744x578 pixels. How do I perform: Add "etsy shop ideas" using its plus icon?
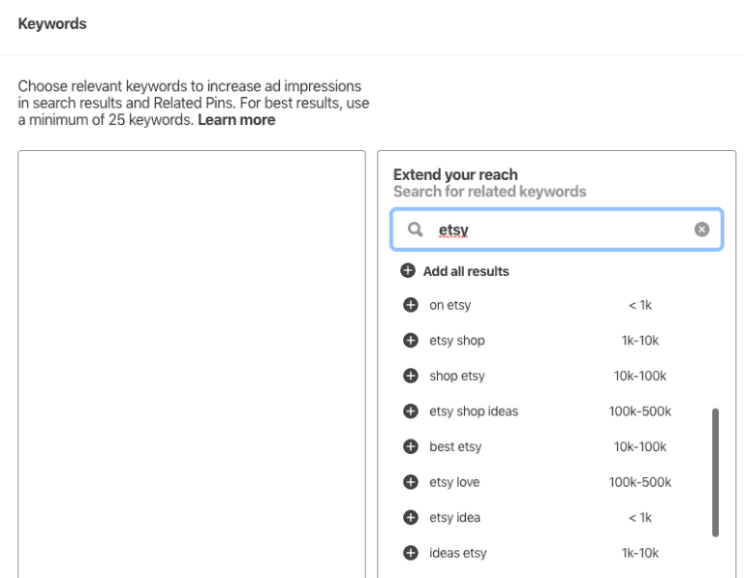coord(410,411)
